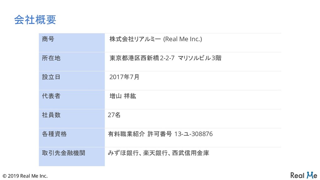Click (Real Me Inc.) in the 商号 row

tap(183, 39)
